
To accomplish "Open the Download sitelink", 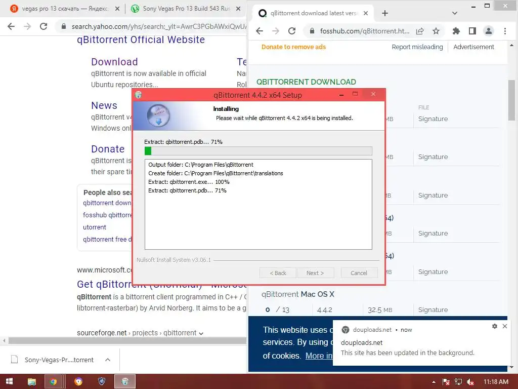I will pos(114,62).
